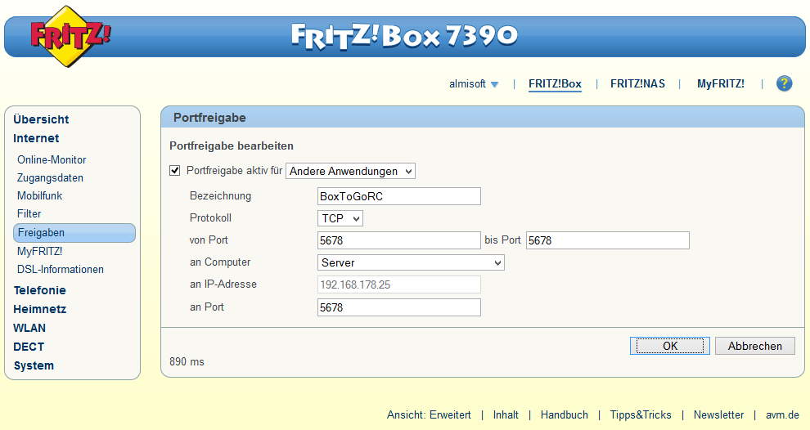Confirm with the OK button

(670, 346)
